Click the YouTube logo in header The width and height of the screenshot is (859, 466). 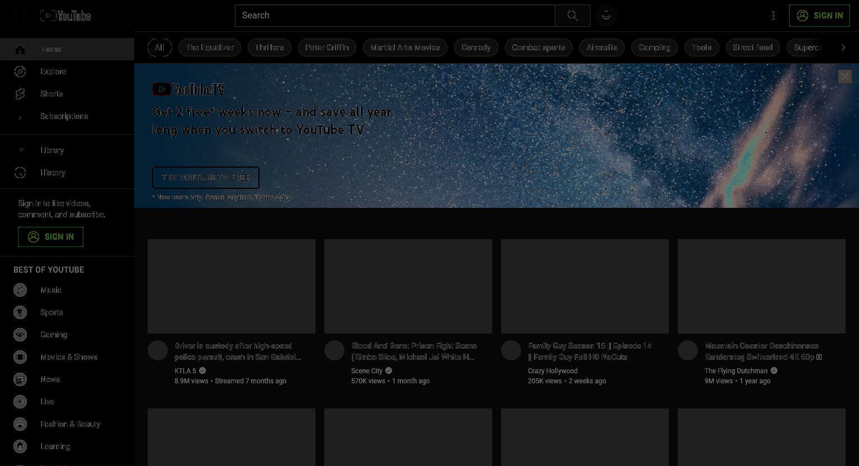pos(65,16)
